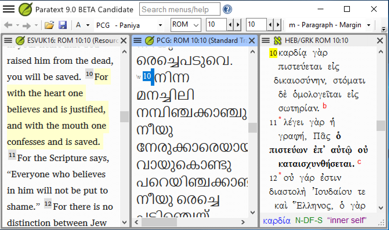Click the open project folder icon
The width and height of the screenshot is (389, 230).
[x=49, y=25]
